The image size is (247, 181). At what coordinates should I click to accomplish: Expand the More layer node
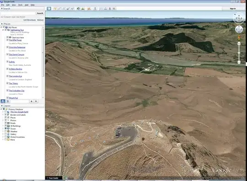coord(3,139)
